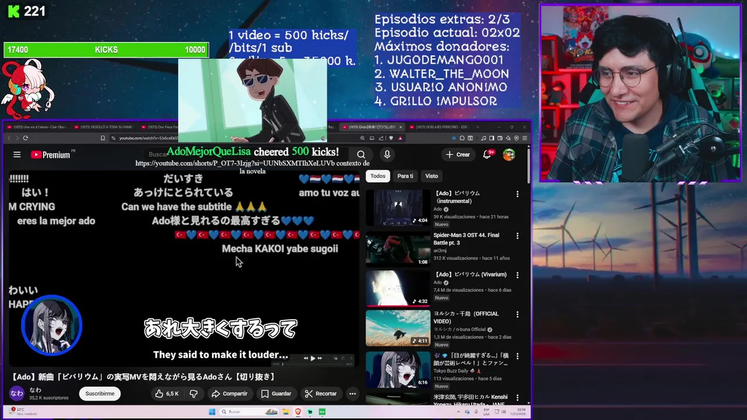Open the ビバリウム instrumental thumbnail
Viewport: 747px width, 420px height.
point(397,208)
